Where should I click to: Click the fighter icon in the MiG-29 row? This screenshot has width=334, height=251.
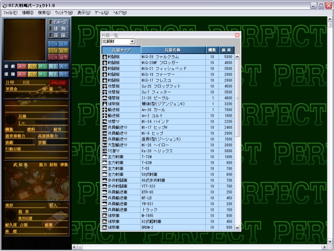tap(105, 56)
